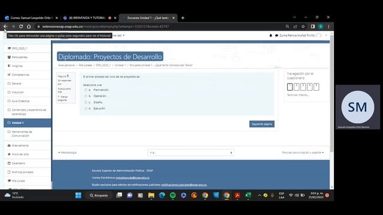
Task: Open File Explorer from taskbar
Action: 151,195
